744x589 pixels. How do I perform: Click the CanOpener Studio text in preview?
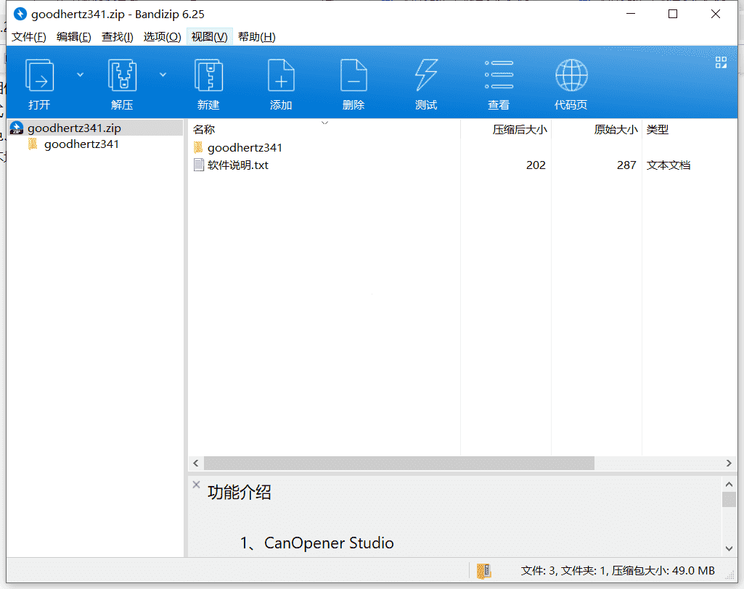point(329,543)
